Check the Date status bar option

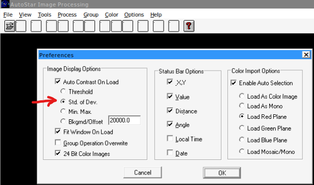[170, 152]
